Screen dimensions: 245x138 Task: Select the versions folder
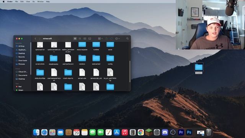(82, 60)
